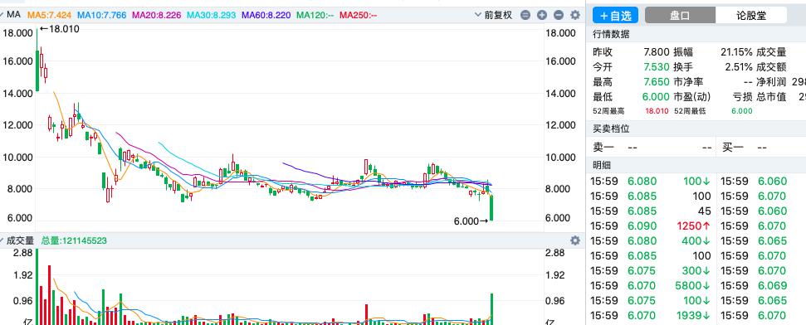Toggle the MA20 line label
Screen dimensions: 806x325
pyautogui.click(x=157, y=16)
